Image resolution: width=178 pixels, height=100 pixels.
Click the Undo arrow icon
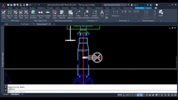click(30, 5)
